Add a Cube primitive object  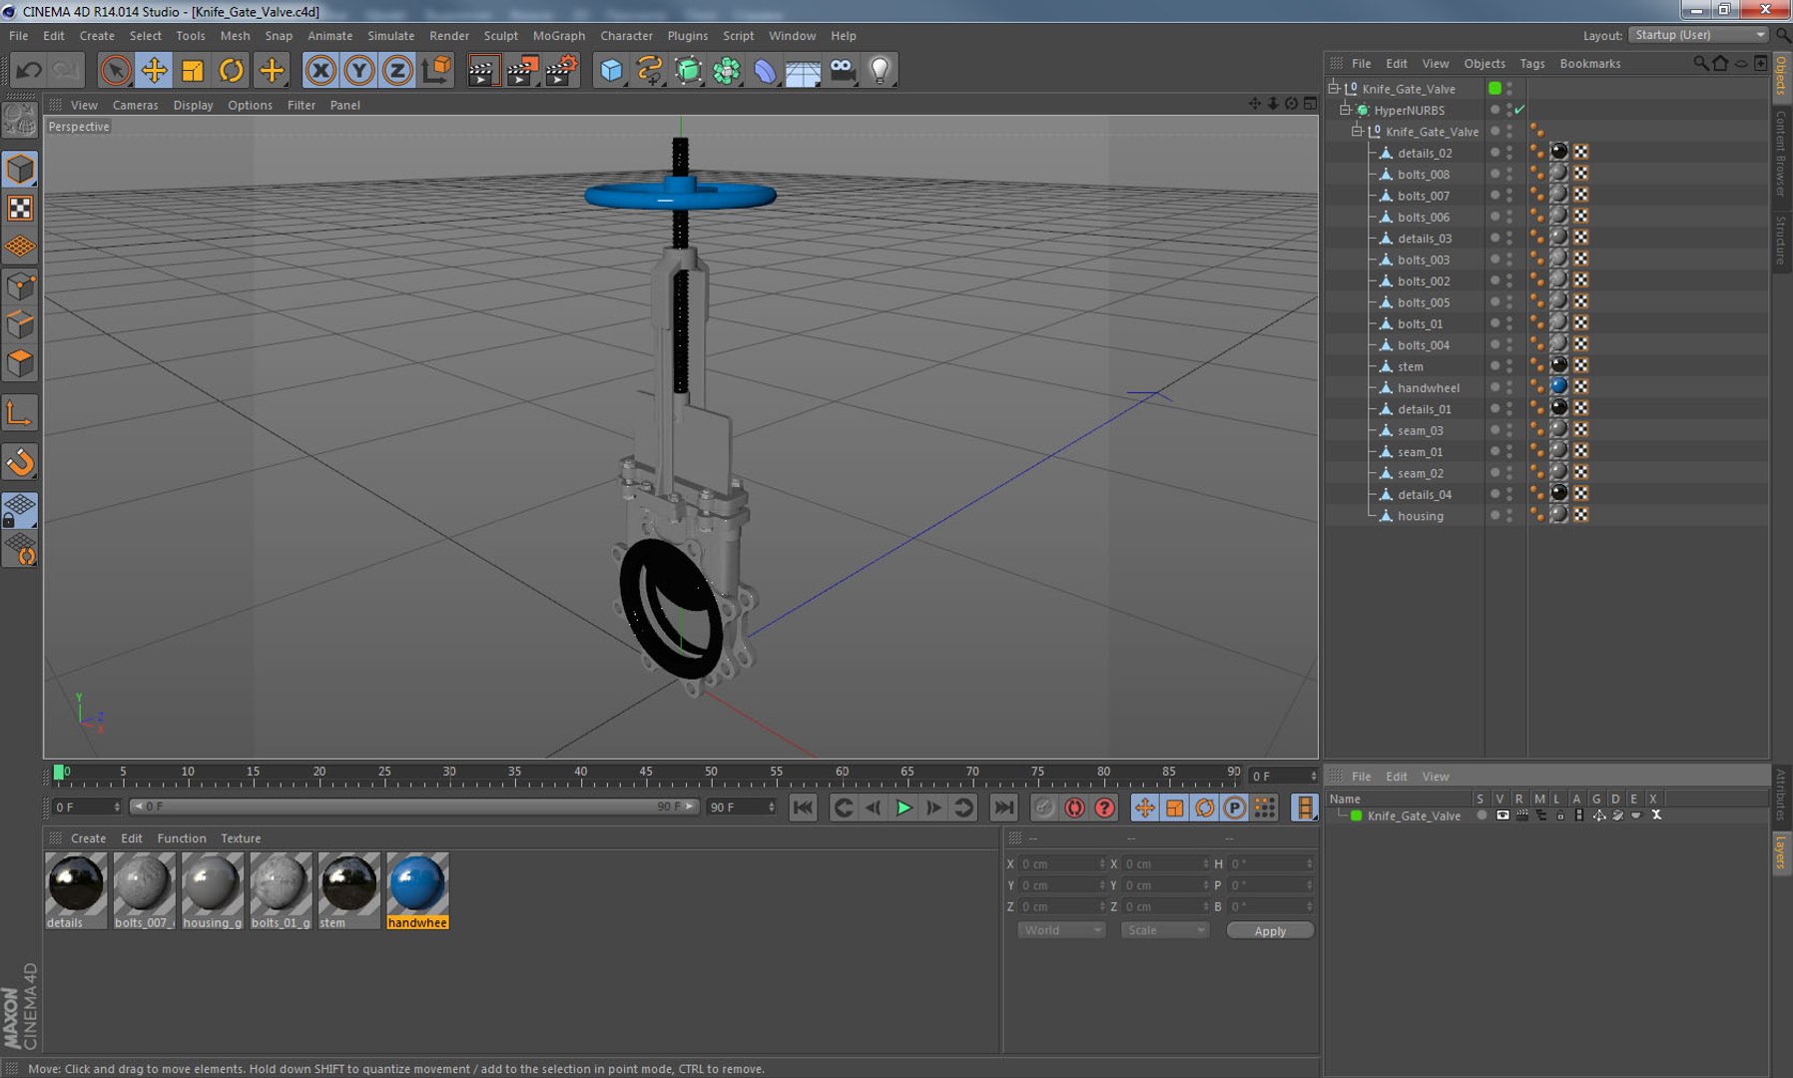point(611,70)
